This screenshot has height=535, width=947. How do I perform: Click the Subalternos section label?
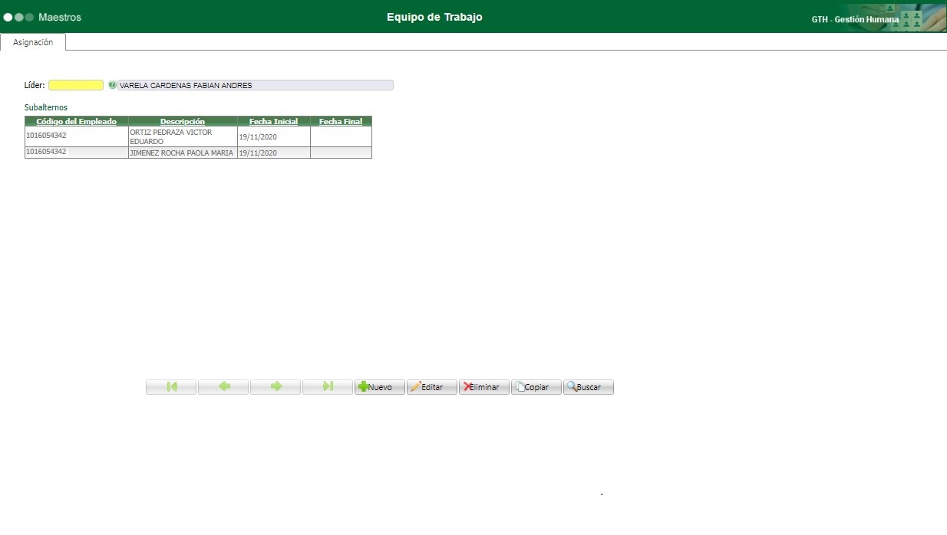(46, 107)
